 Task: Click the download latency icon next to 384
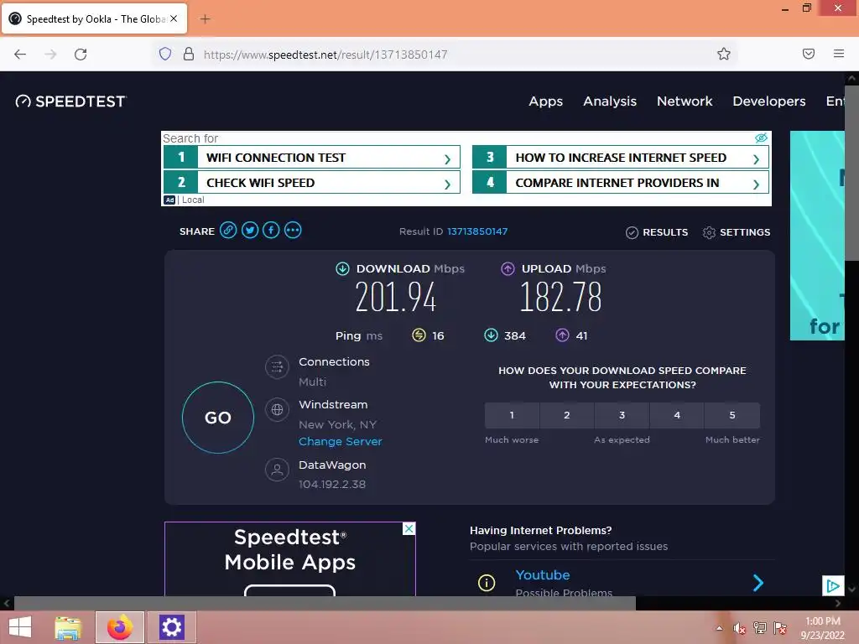(x=491, y=335)
